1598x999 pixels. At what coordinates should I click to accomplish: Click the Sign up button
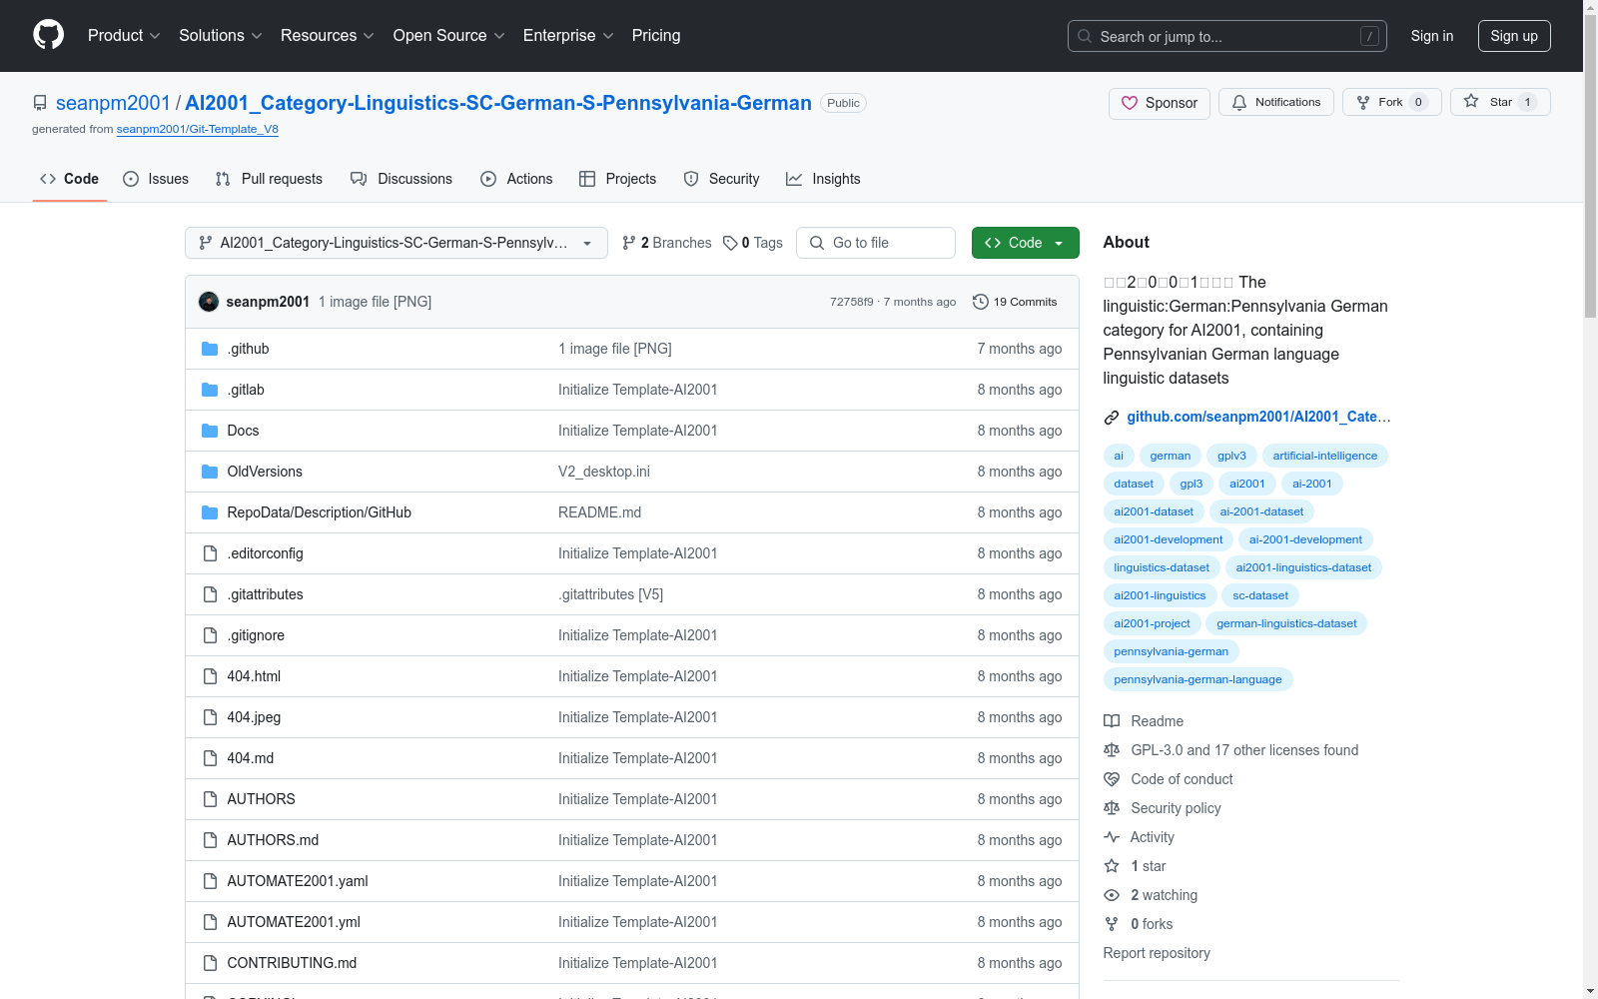(1514, 36)
